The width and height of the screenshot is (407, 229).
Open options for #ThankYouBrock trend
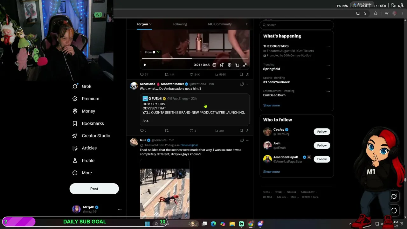point(328,78)
